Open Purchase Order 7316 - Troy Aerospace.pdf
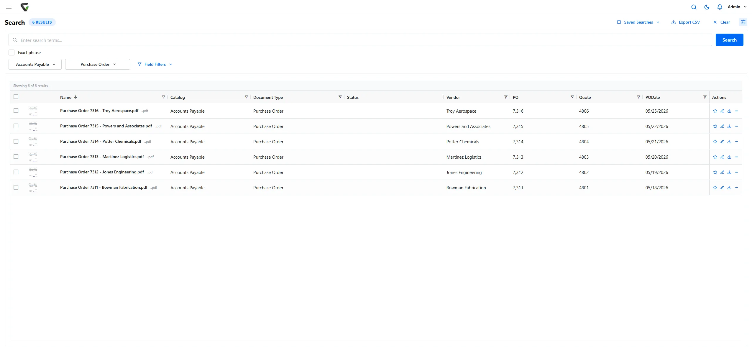 coord(99,111)
